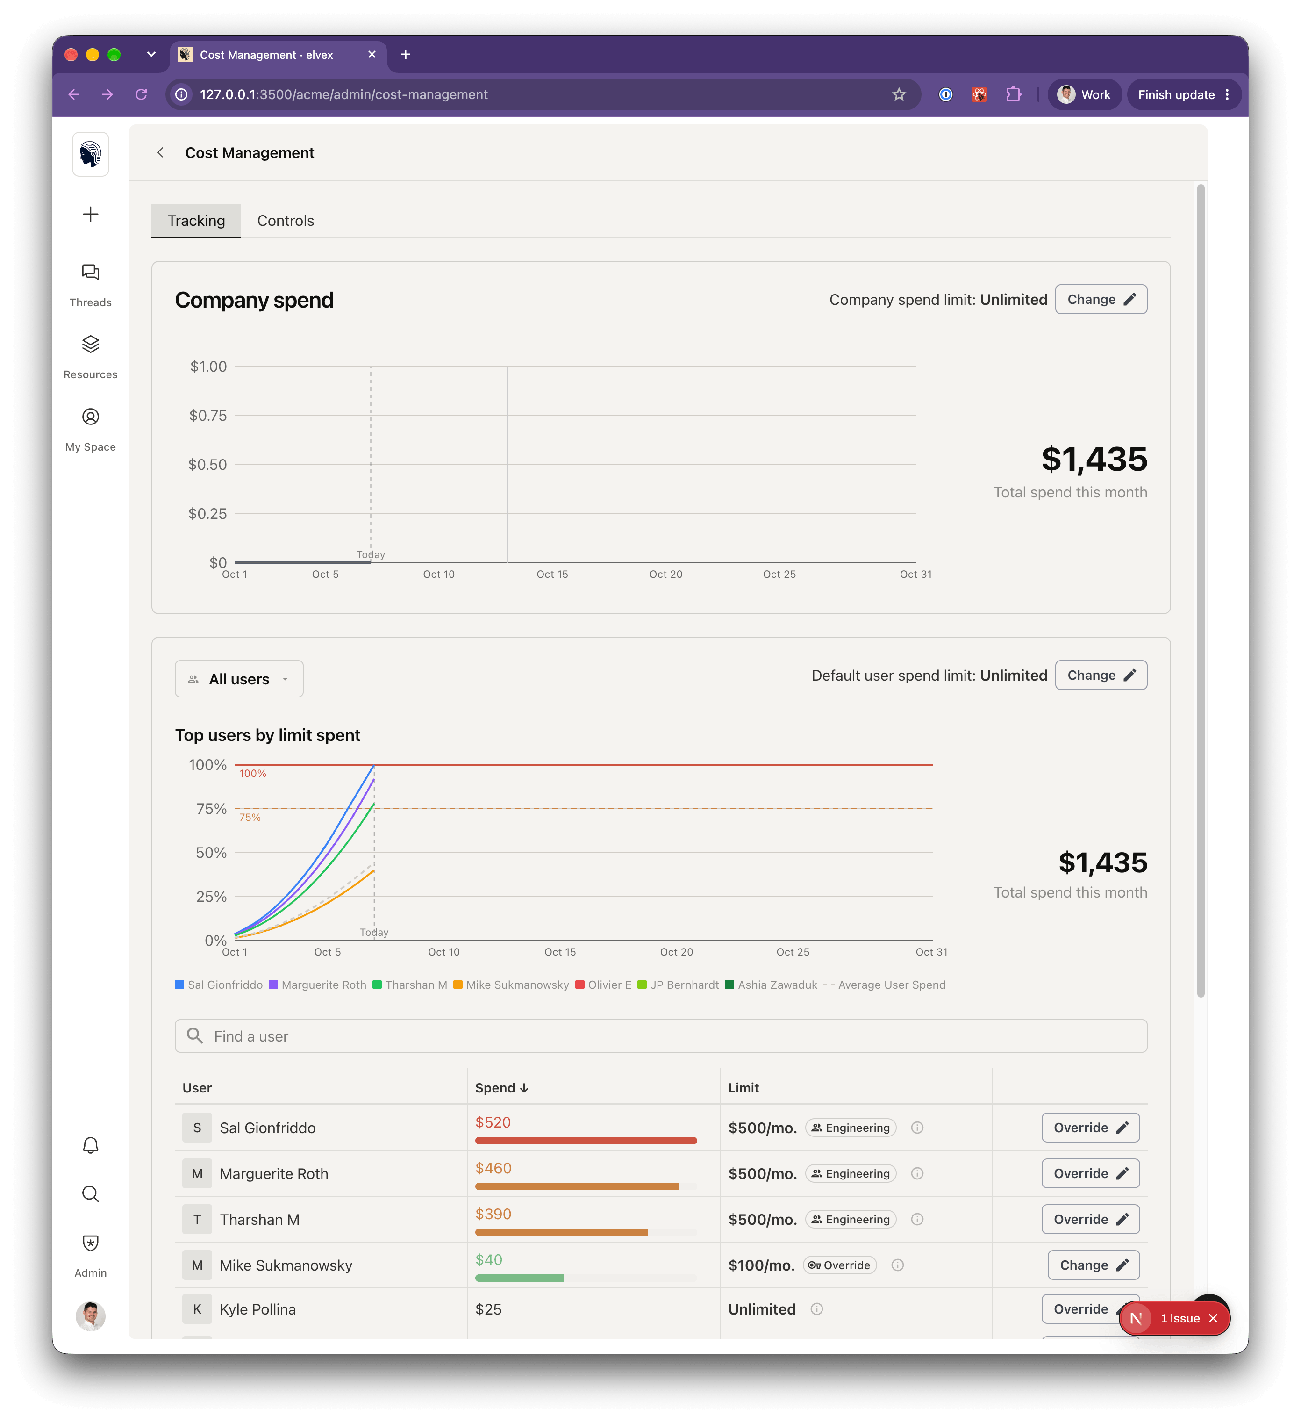This screenshot has height=1423, width=1301.
Task: Bookmark page with the star icon
Action: [x=899, y=94]
